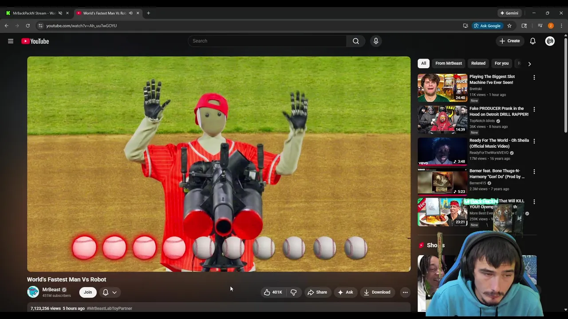568x319 pixels.
Task: Open the #MrBeastLabToyPartner hashtag
Action: tap(110, 308)
